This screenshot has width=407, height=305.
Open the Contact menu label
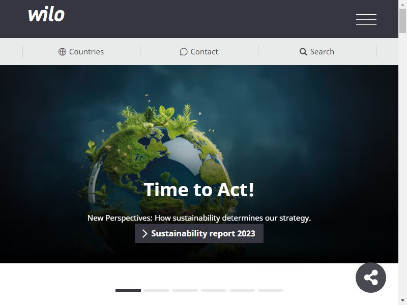pos(205,52)
